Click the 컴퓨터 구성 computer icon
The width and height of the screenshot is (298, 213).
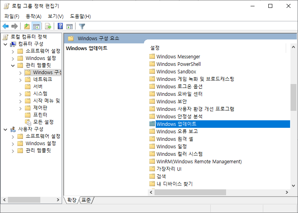13,44
